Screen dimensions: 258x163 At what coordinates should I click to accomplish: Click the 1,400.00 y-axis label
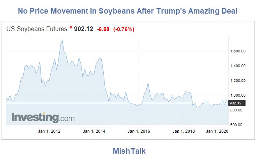(x=238, y=66)
